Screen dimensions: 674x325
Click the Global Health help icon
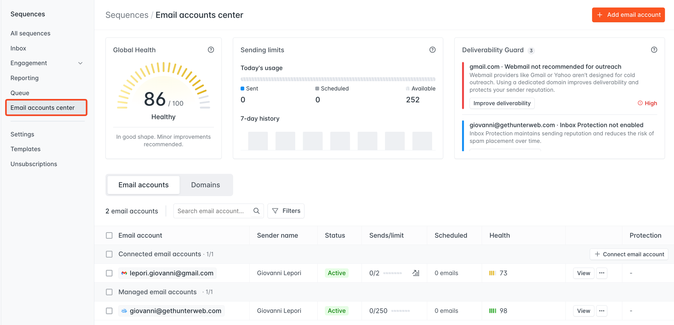211,50
